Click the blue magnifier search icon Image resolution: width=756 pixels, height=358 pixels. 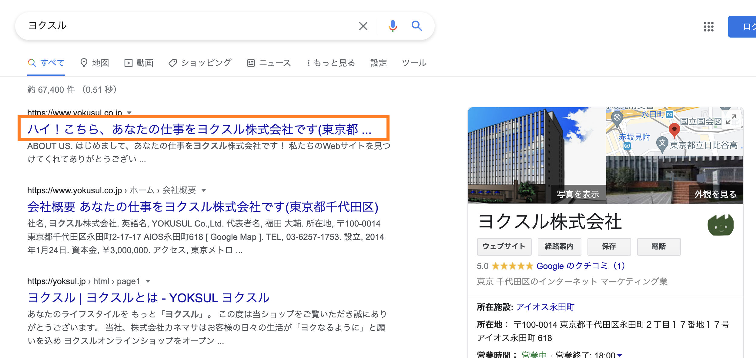(x=417, y=26)
